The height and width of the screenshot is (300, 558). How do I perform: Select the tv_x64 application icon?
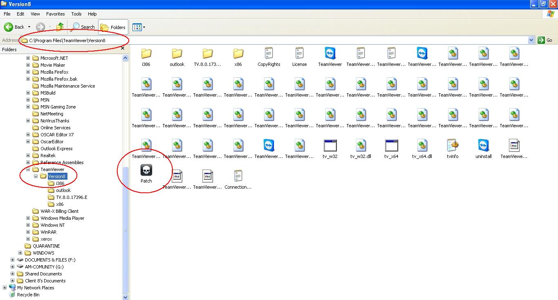pos(391,145)
